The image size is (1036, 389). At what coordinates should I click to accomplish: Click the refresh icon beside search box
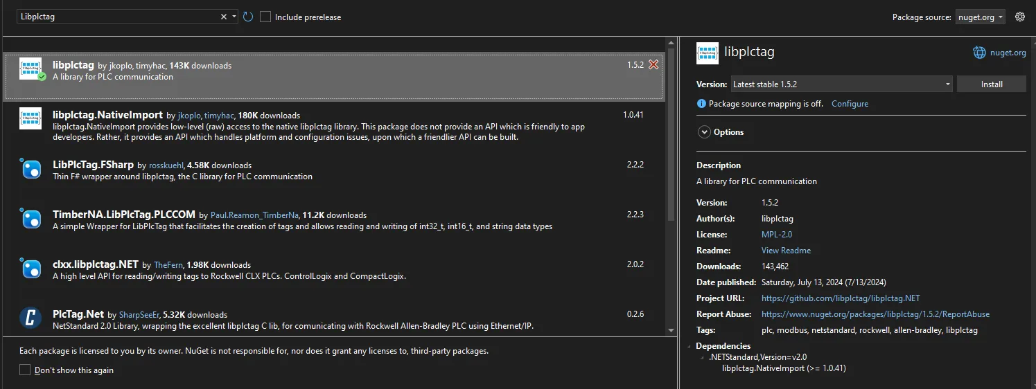(248, 17)
